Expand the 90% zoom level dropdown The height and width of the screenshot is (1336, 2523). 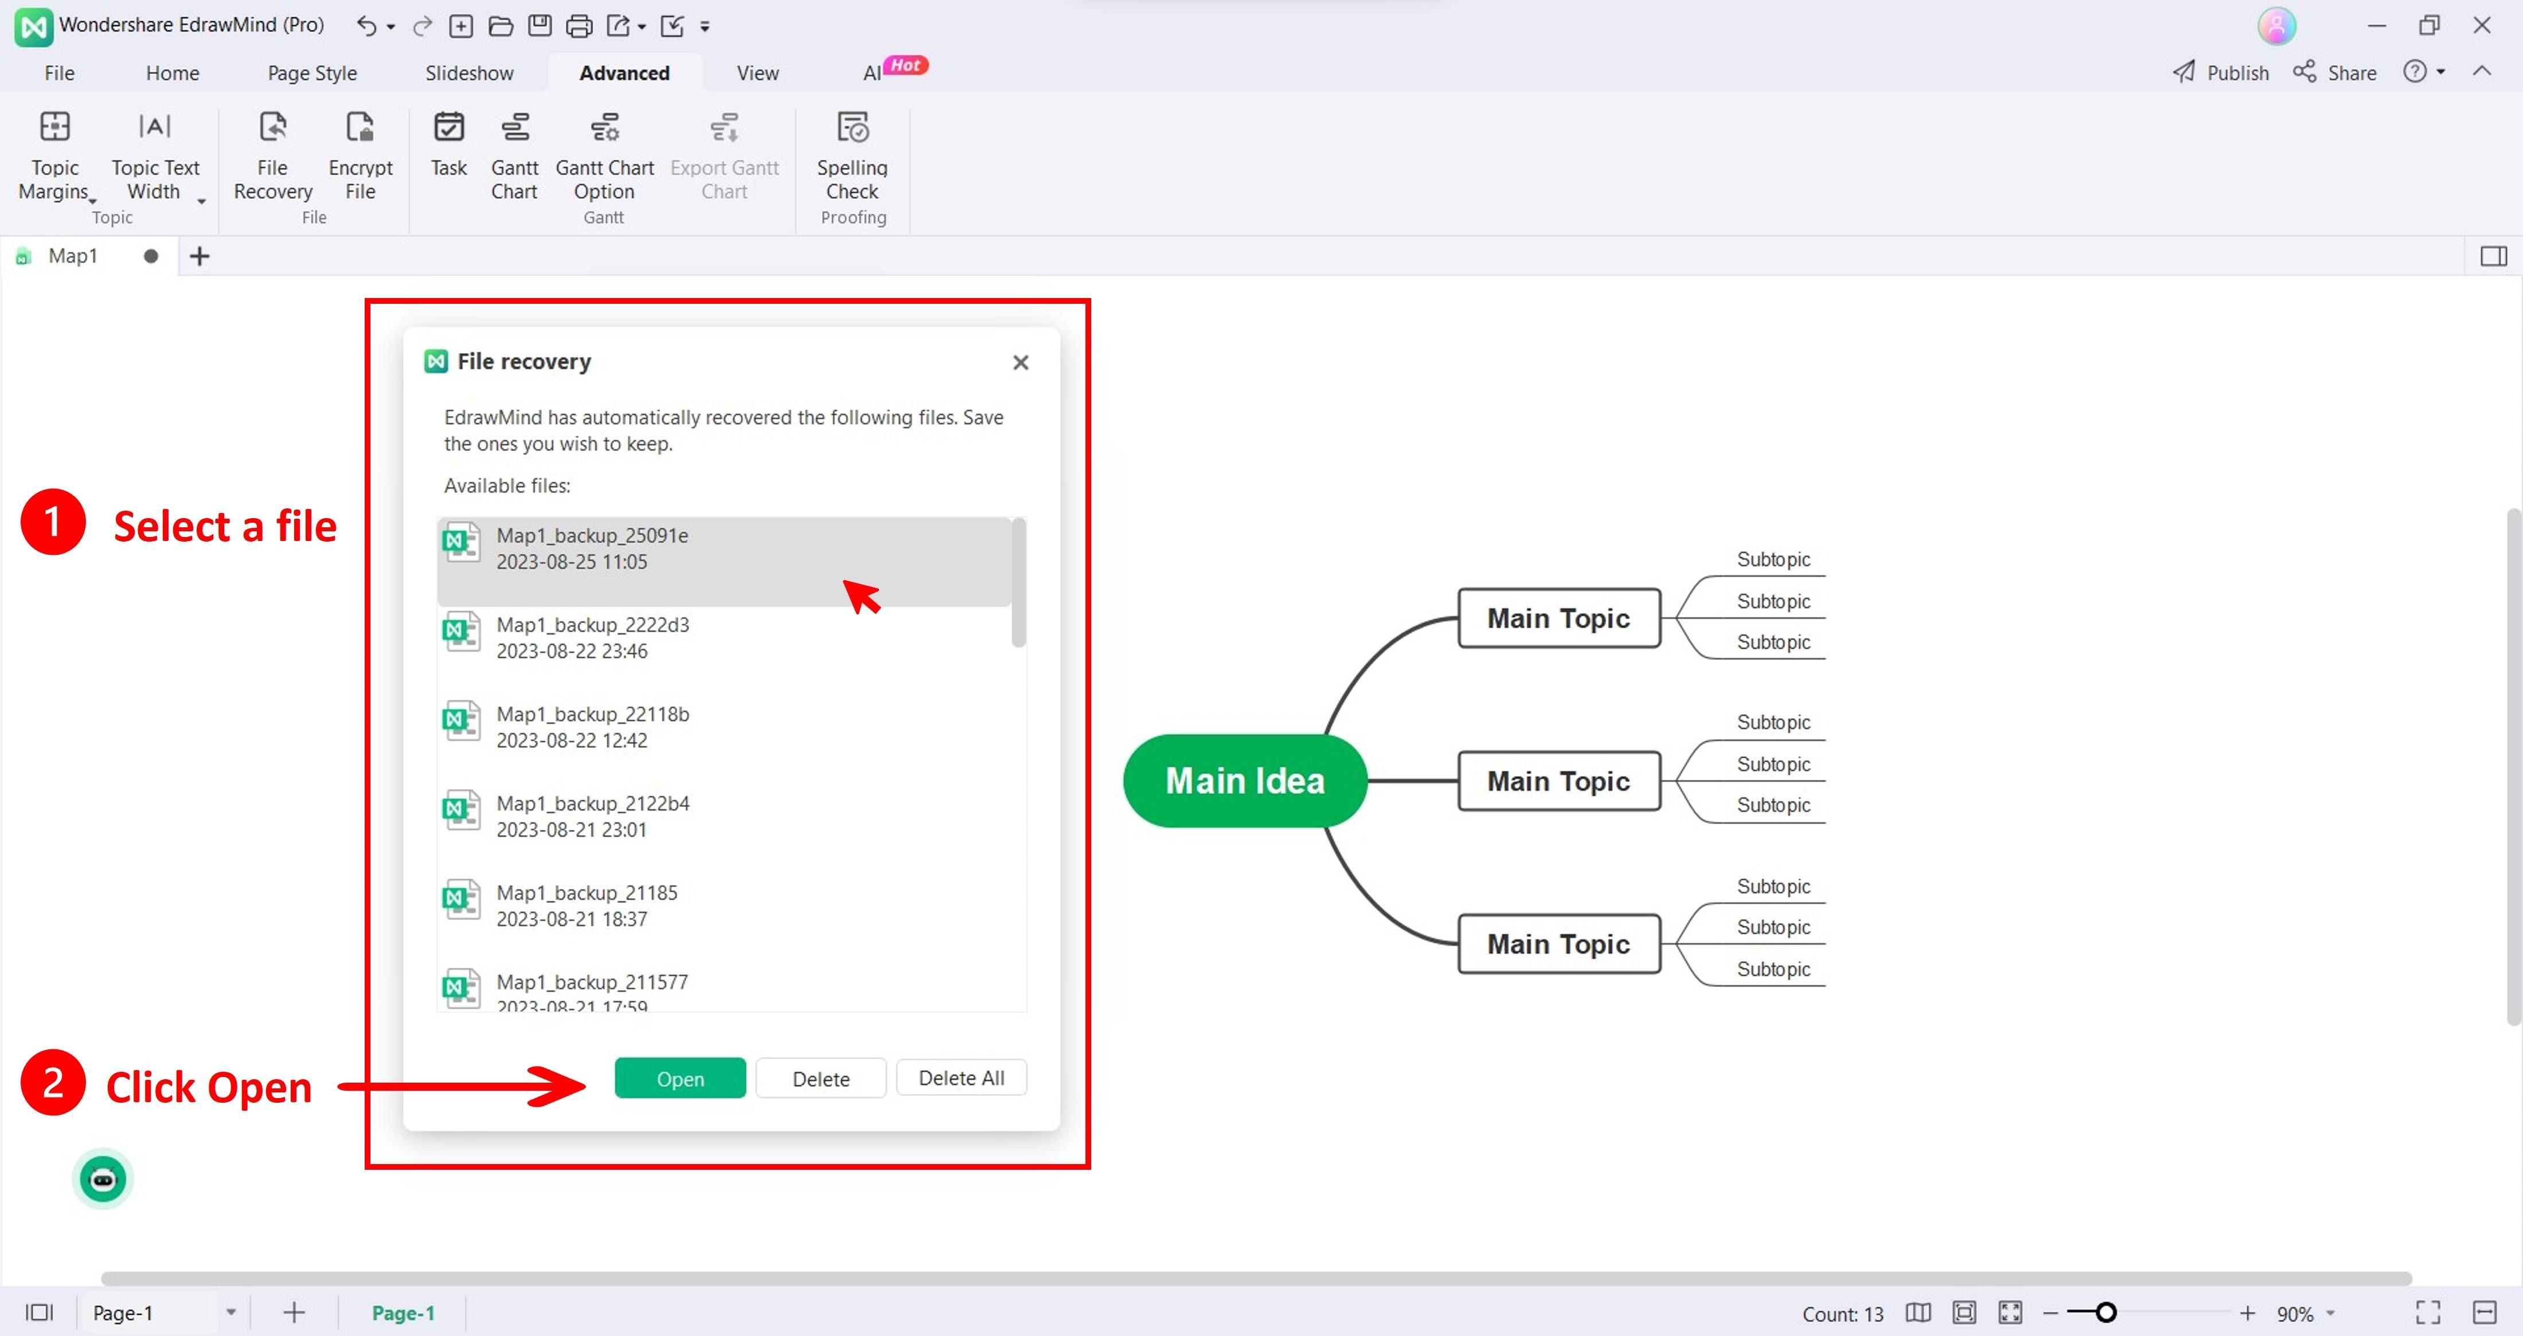pyautogui.click(x=2331, y=1313)
